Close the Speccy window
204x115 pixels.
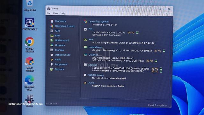169,9
